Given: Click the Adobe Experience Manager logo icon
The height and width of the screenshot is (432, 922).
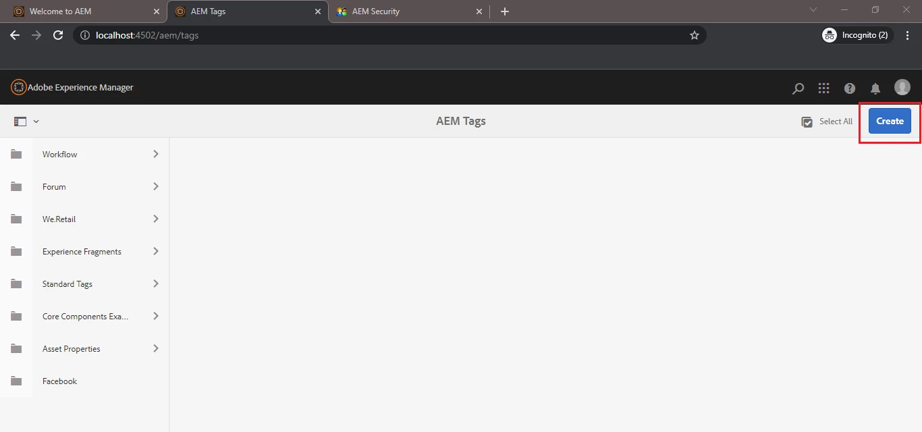Looking at the screenshot, I should pos(19,87).
